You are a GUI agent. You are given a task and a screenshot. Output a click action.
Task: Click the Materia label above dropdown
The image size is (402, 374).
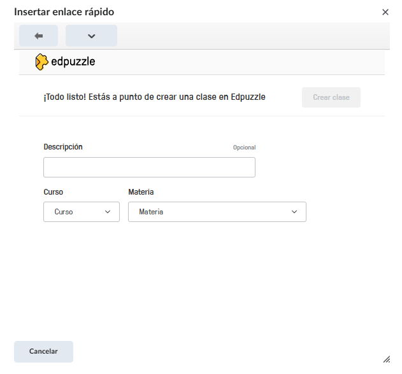(141, 192)
